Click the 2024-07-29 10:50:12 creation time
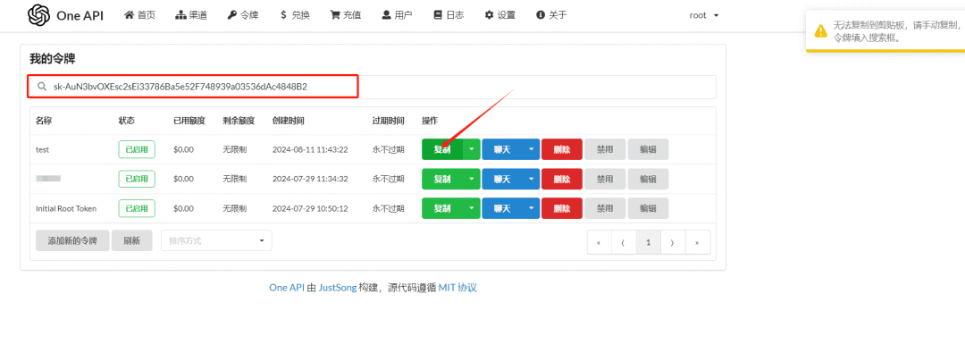 [310, 209]
